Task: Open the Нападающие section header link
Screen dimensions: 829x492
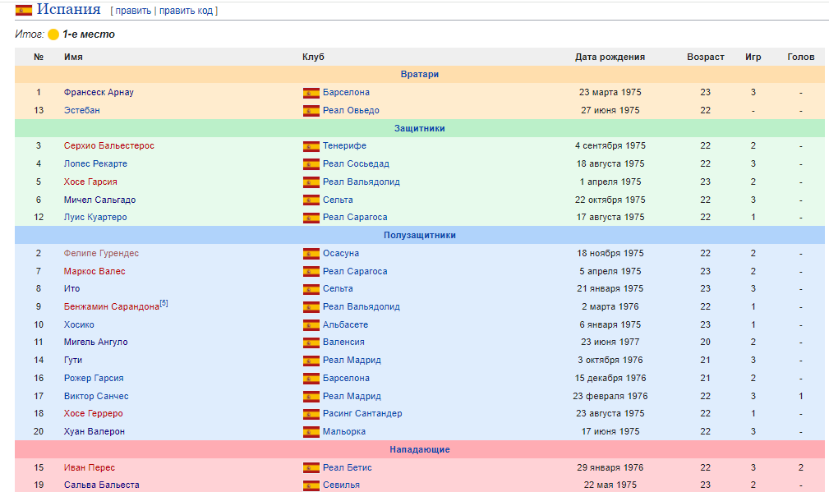Action: coord(420,450)
